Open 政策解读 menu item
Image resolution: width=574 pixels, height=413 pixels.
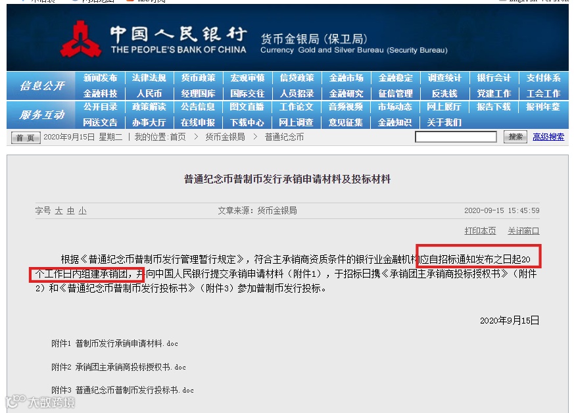[149, 107]
